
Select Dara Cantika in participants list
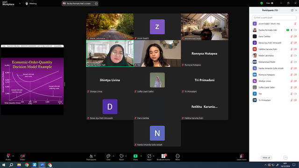[274, 36]
